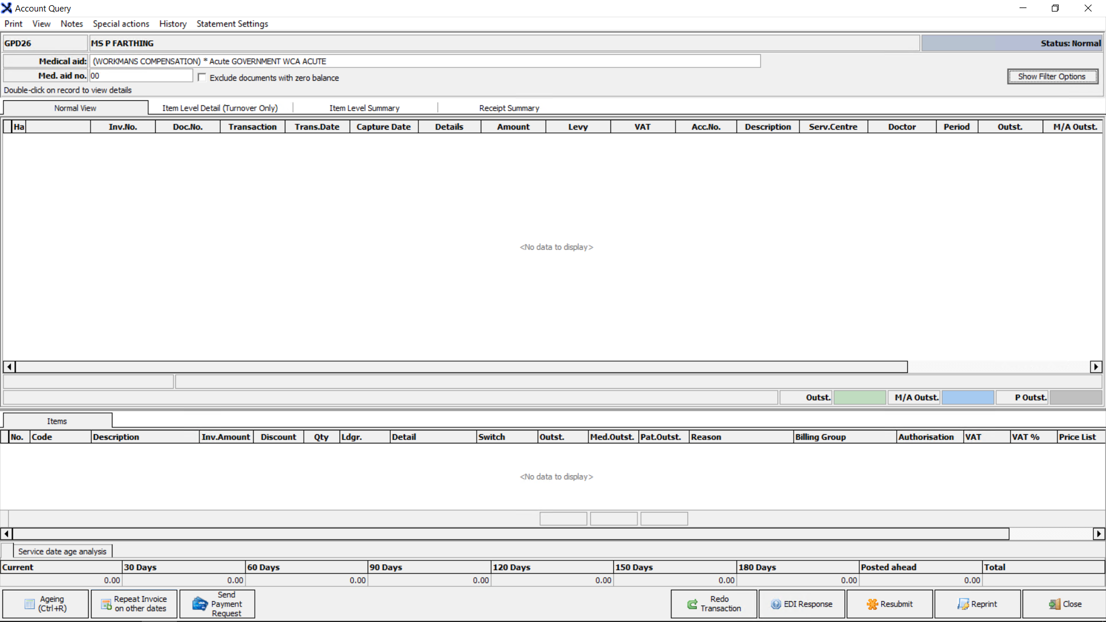Click the Discount column header in Items
Image resolution: width=1106 pixels, height=622 pixels.
(278, 437)
